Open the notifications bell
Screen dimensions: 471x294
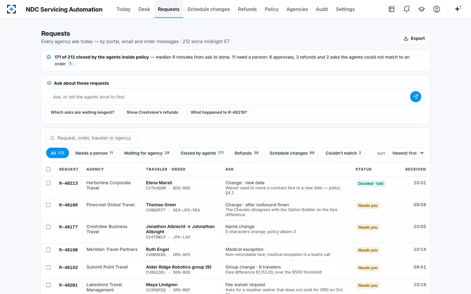pos(407,9)
